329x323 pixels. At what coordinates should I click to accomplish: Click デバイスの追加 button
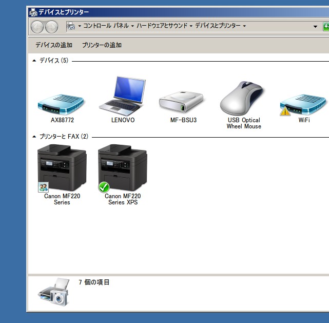54,45
